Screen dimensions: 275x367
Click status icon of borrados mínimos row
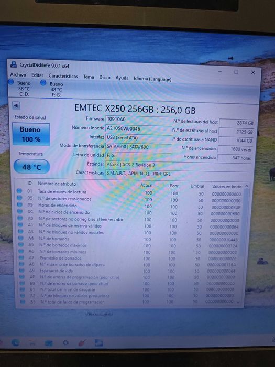click(x=21, y=251)
